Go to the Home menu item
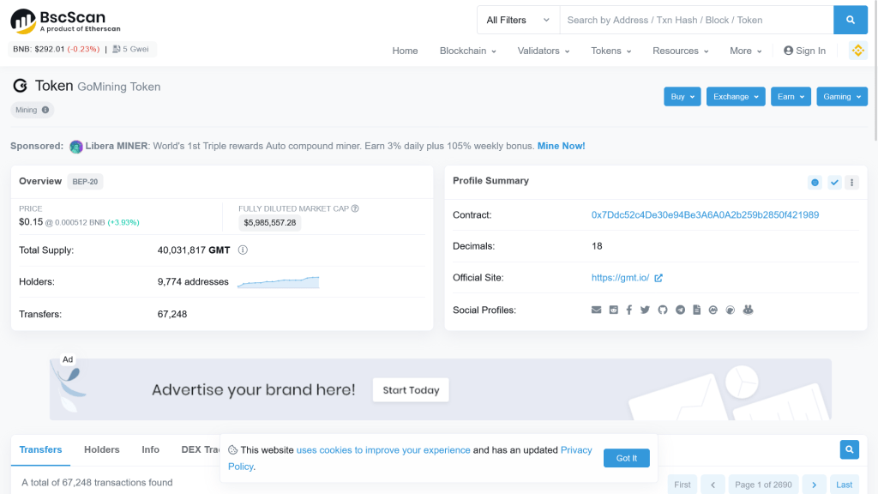This screenshot has width=878, height=494. 405,51
